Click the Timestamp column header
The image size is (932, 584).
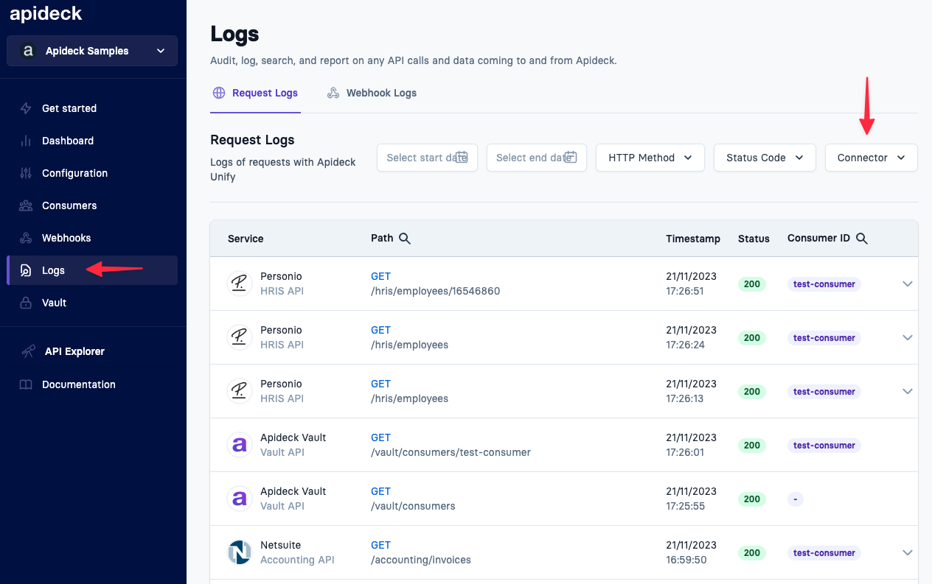(x=693, y=239)
